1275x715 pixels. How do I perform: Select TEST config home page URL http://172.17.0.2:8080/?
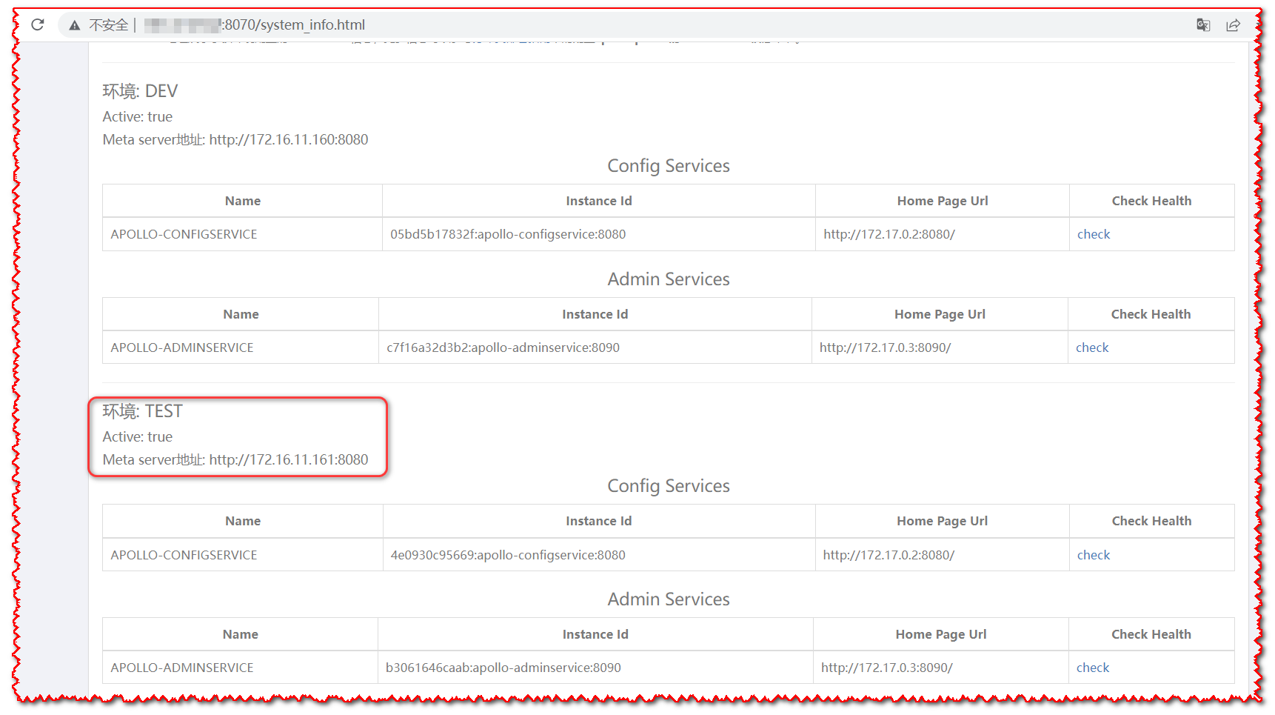coord(889,555)
